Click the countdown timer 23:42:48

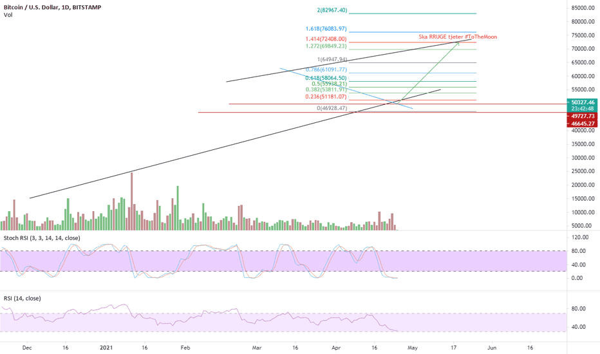pyautogui.click(x=583, y=109)
